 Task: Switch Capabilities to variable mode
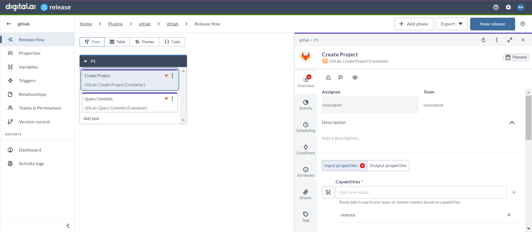[x=328, y=192]
